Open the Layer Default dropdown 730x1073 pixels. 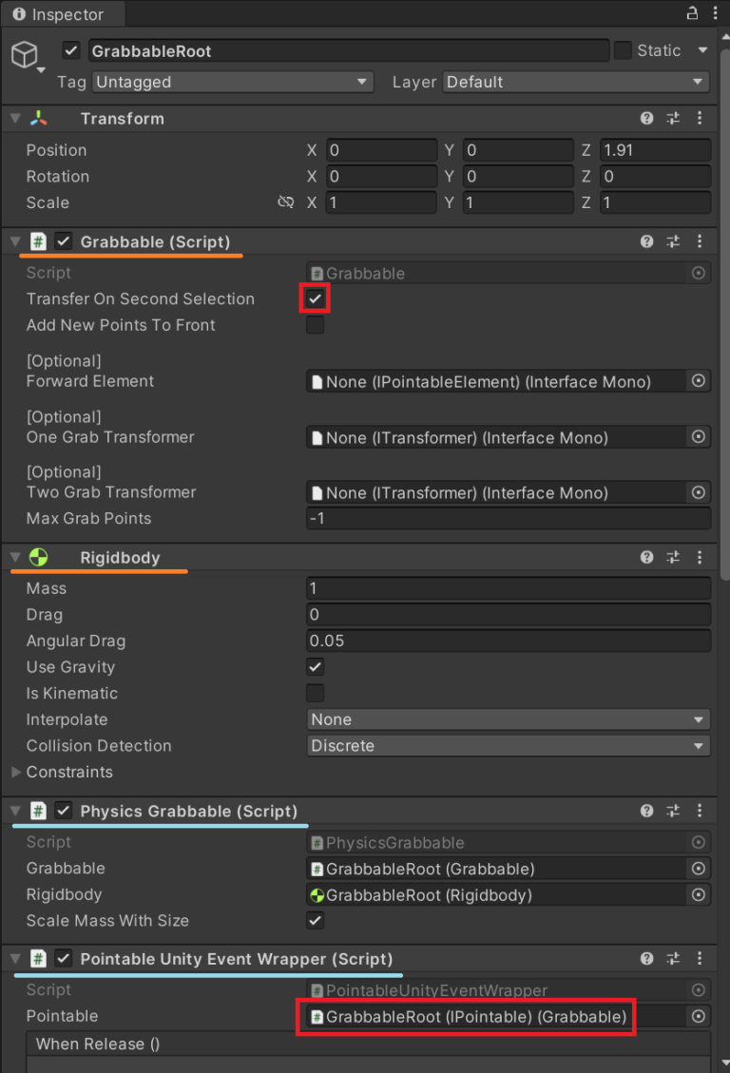[x=574, y=82]
